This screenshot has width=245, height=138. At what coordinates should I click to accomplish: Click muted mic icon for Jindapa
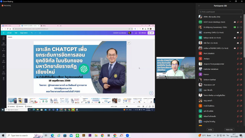238,59
